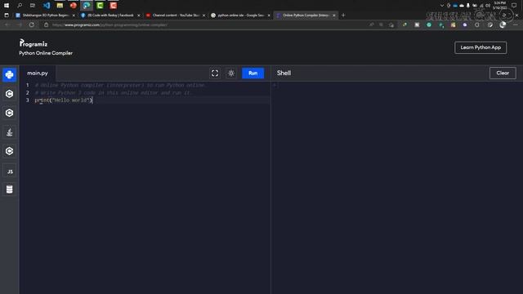The width and height of the screenshot is (523, 294).
Task: Select the Online Python Compiler browser tab
Action: point(305,16)
